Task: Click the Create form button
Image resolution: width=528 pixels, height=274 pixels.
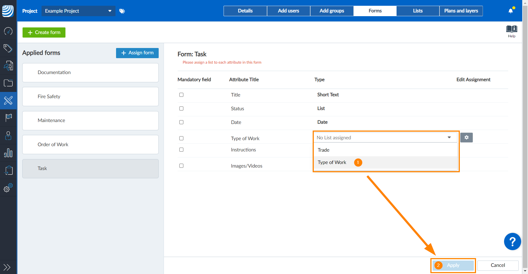Action: click(44, 32)
